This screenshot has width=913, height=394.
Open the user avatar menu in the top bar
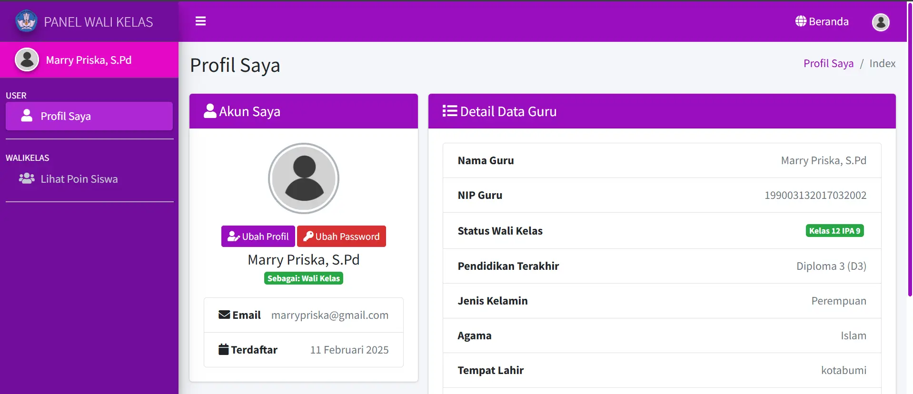[x=881, y=22]
